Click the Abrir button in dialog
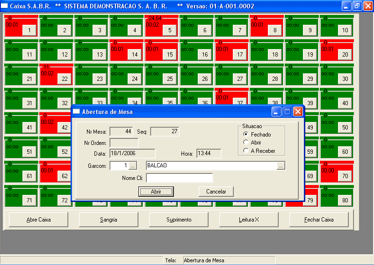The image size is (374, 265). point(156,192)
